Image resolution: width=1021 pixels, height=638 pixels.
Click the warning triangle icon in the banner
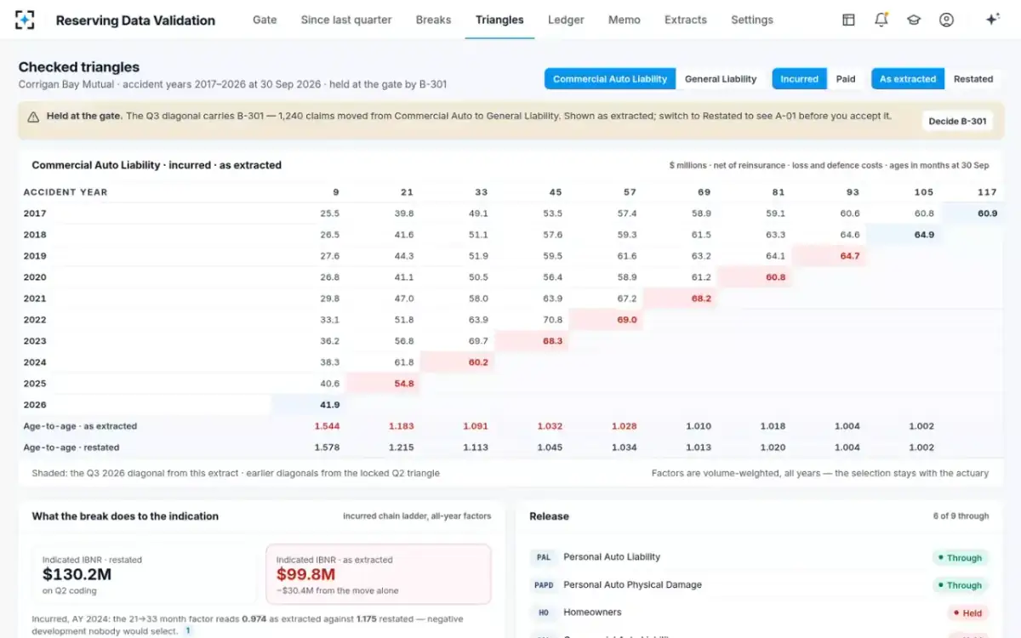pyautogui.click(x=33, y=117)
